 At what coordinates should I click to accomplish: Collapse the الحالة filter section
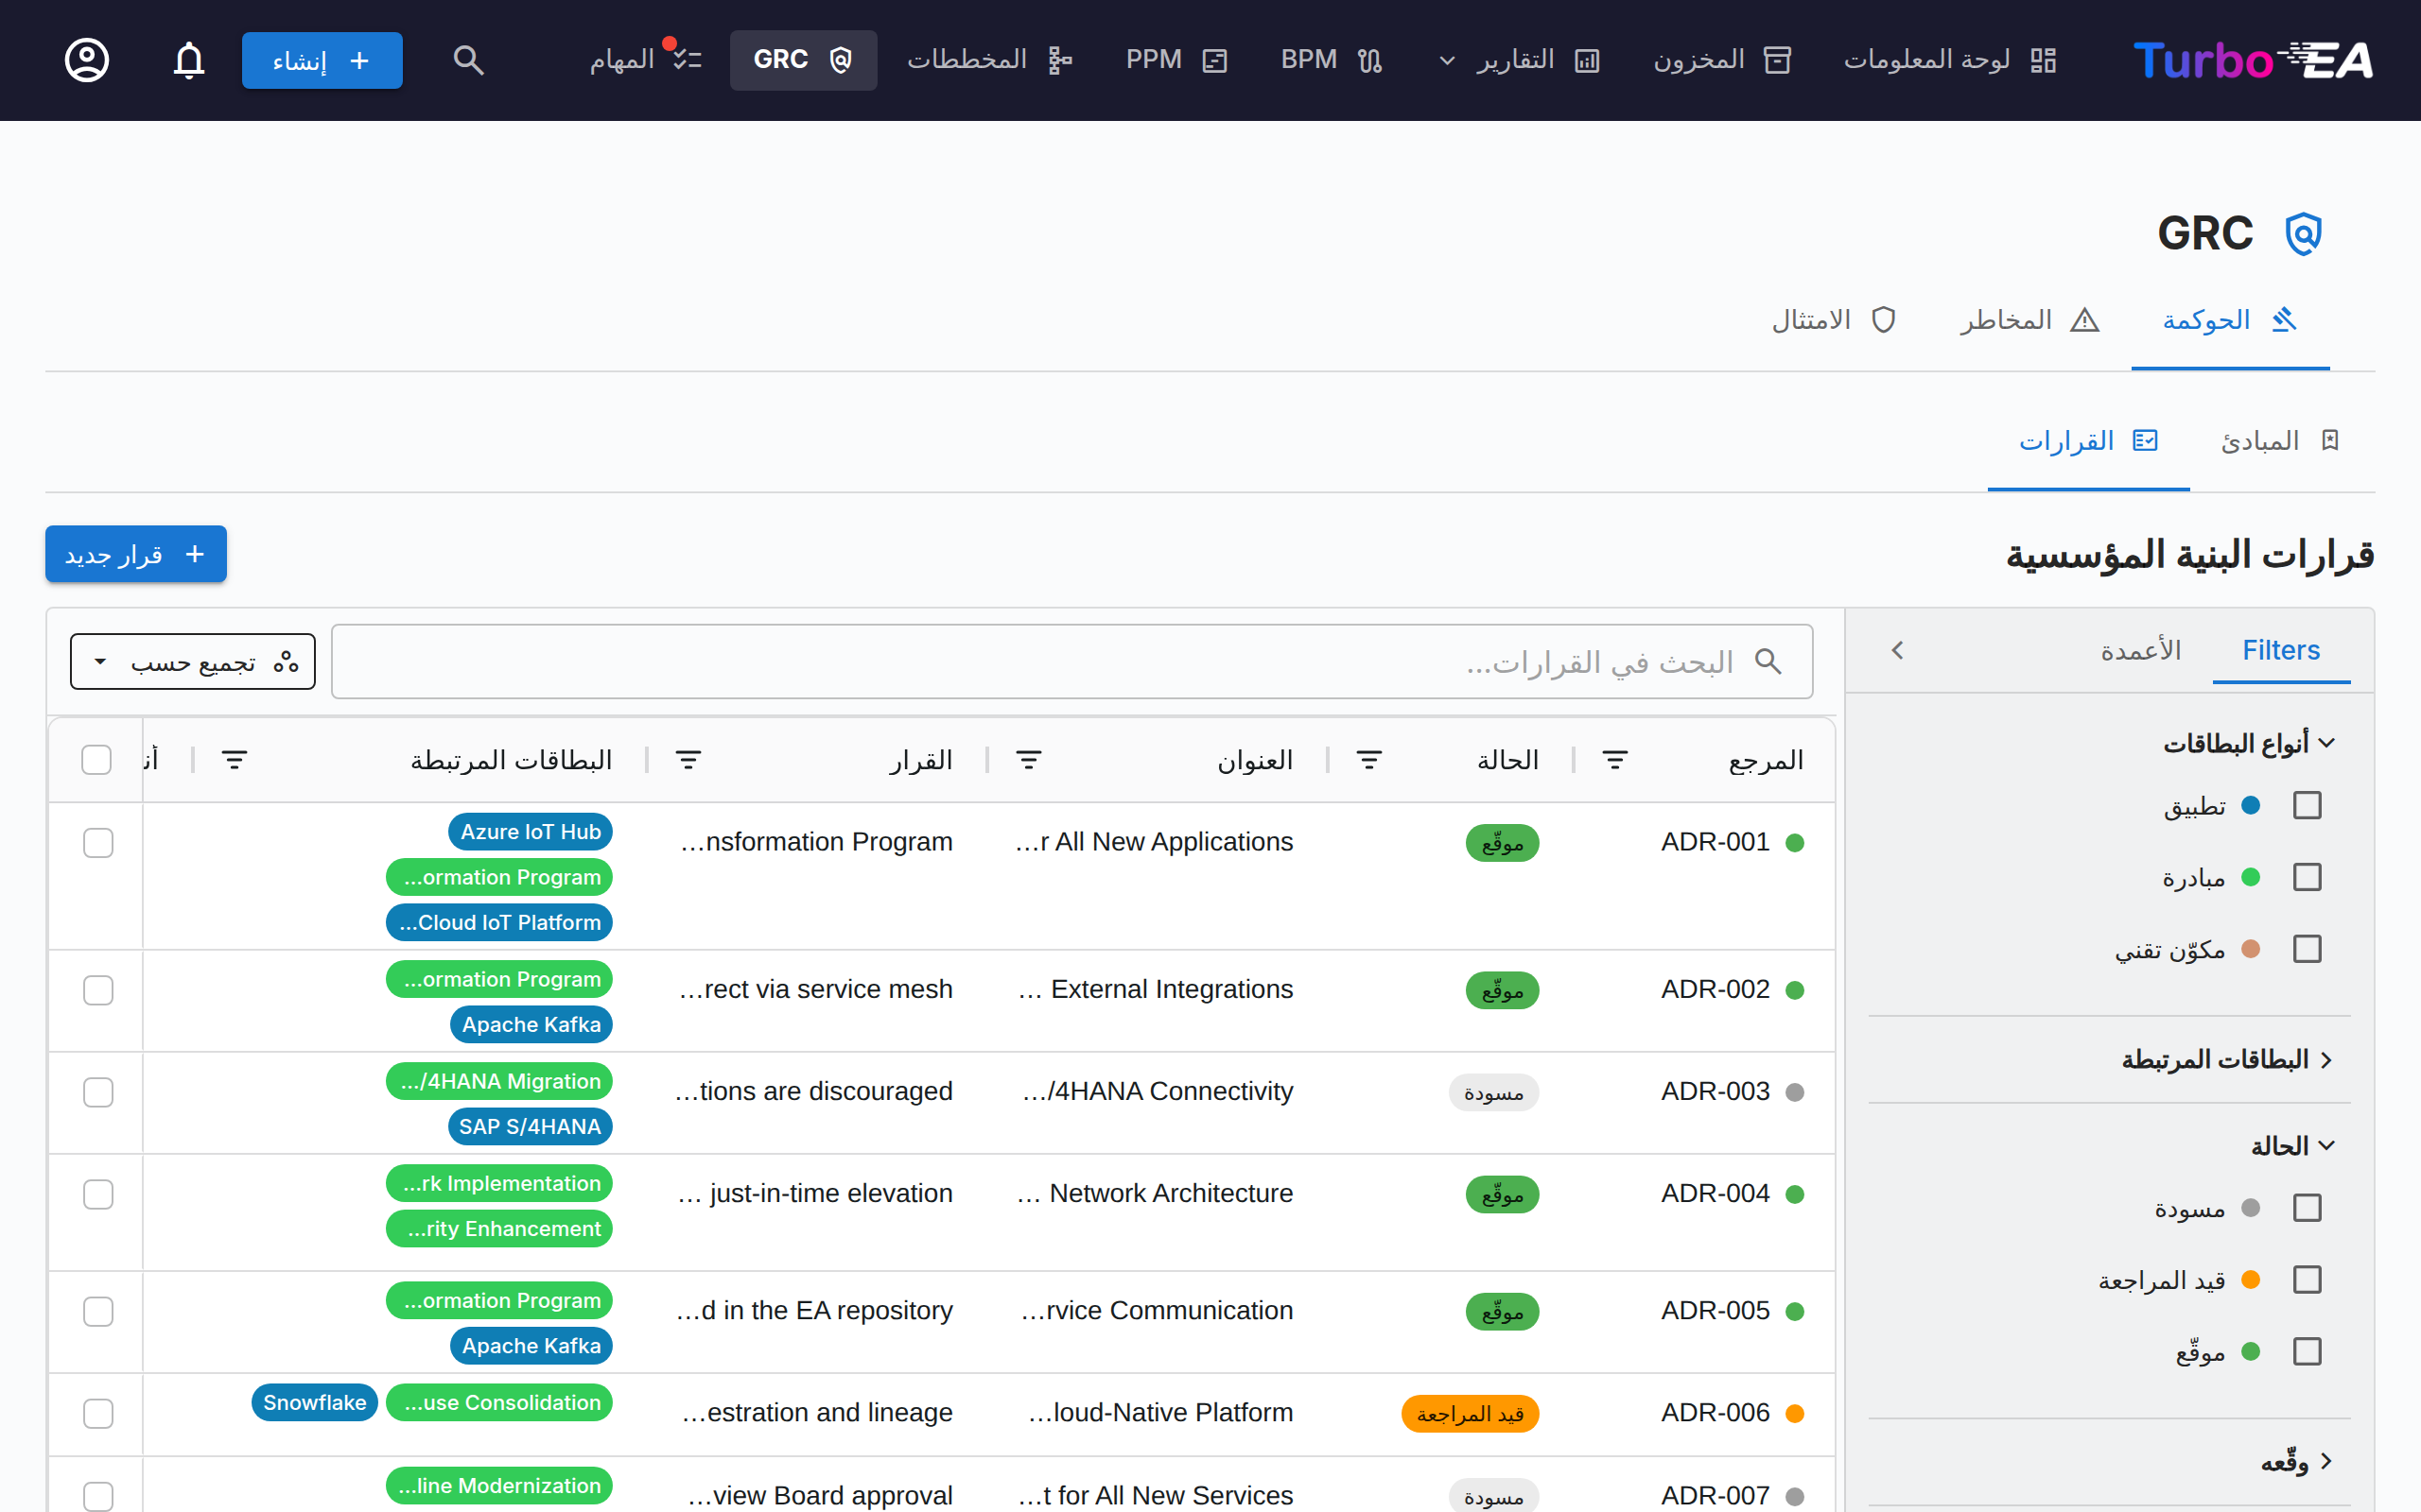[x=2293, y=1145]
